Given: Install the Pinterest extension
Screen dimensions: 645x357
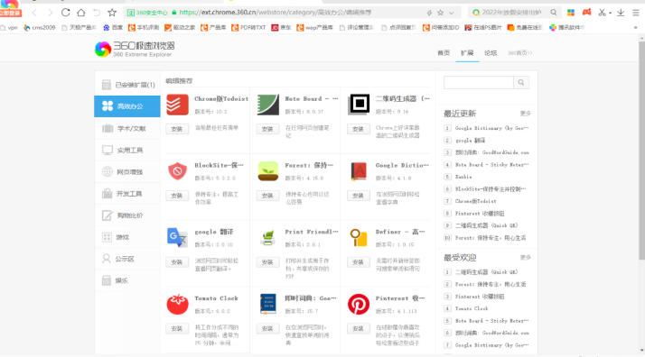Looking at the screenshot, I should [359, 329].
